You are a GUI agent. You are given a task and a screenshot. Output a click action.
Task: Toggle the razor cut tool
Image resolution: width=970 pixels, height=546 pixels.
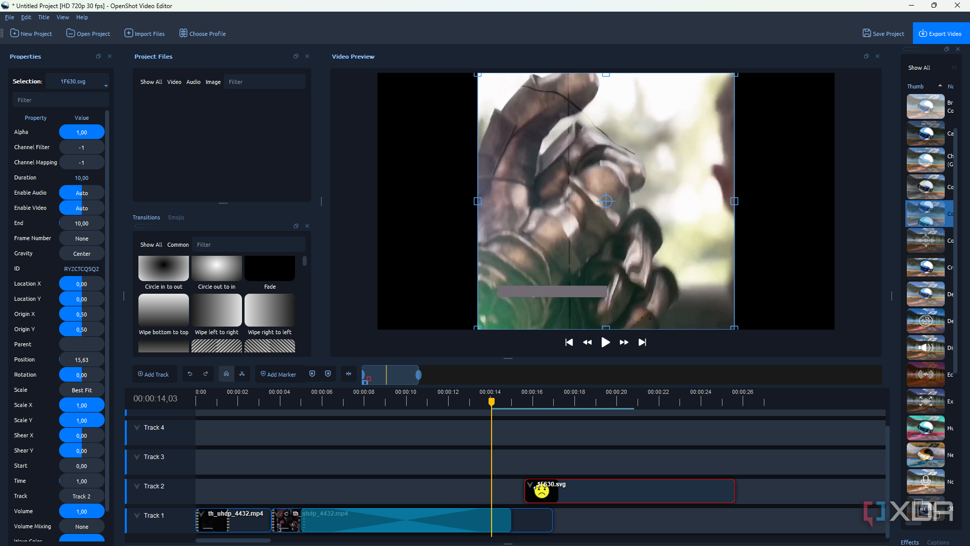pos(242,374)
